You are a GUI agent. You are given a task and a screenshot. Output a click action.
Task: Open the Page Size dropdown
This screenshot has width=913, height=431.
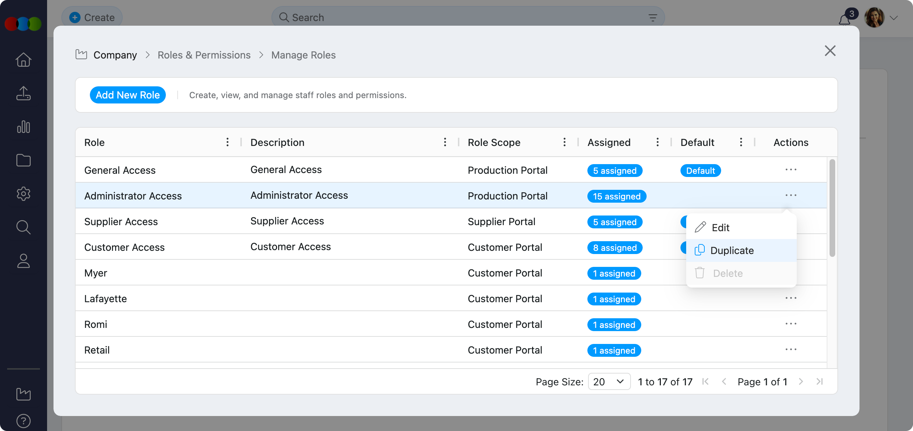pyautogui.click(x=609, y=382)
